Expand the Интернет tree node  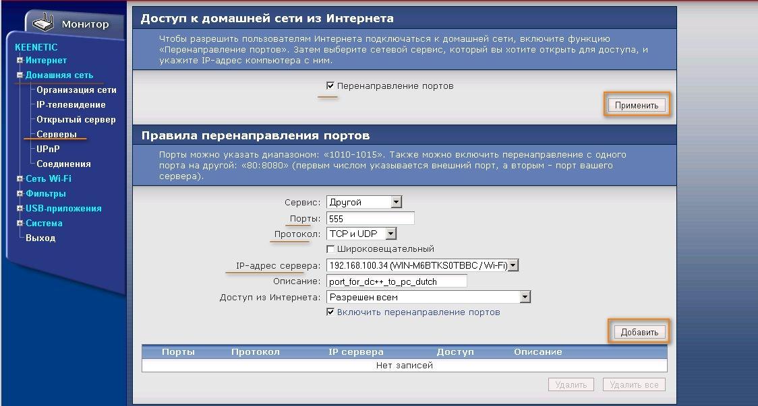20,61
